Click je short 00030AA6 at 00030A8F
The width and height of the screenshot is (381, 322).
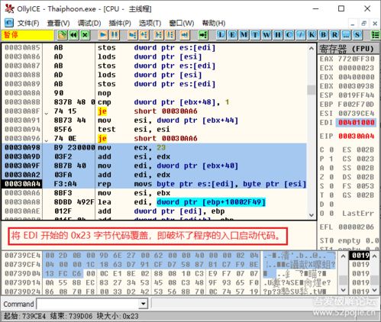154,111
